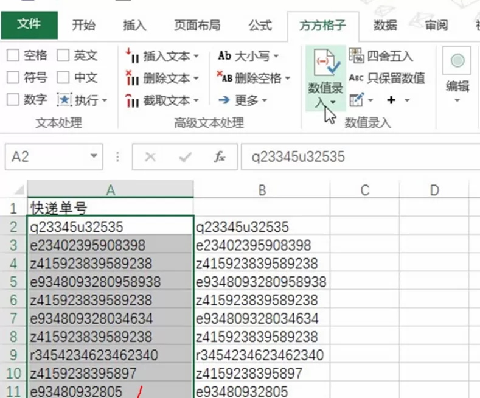Screen dimensions: 480x398
Task: Confirm entry with formula bar checkmark
Action: 185,157
